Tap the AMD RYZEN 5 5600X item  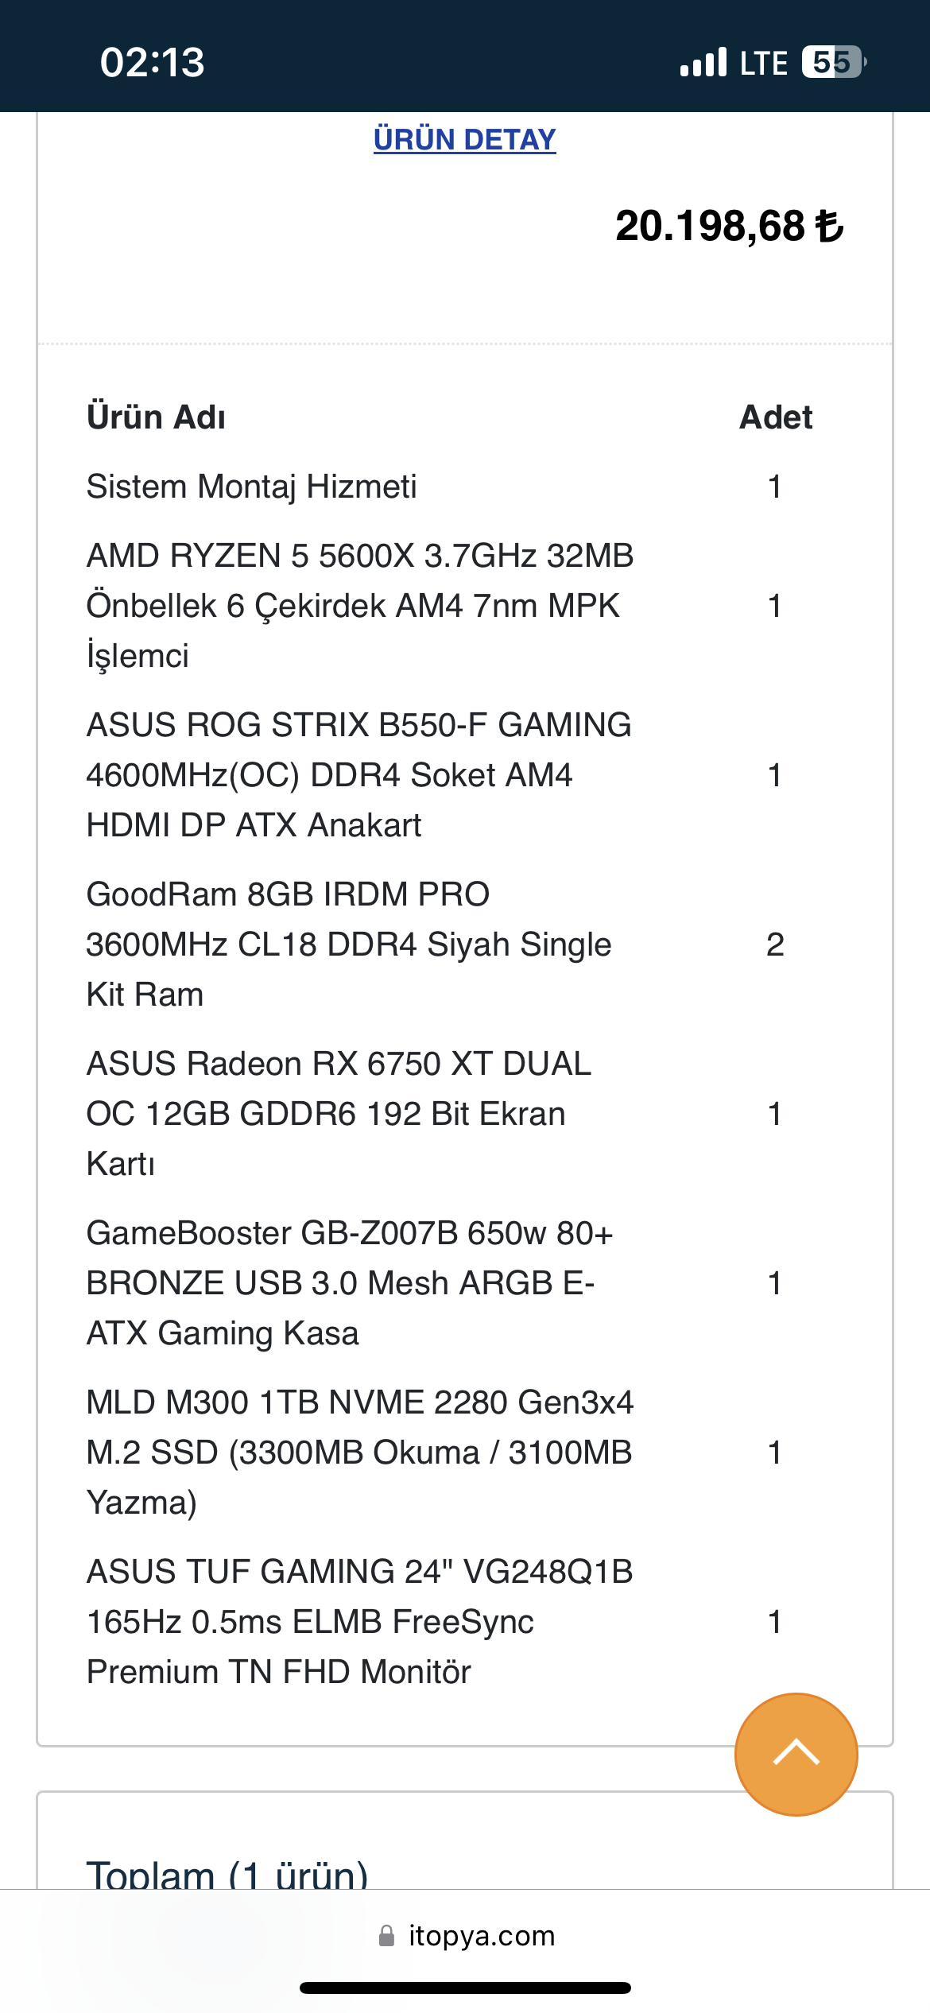[359, 606]
